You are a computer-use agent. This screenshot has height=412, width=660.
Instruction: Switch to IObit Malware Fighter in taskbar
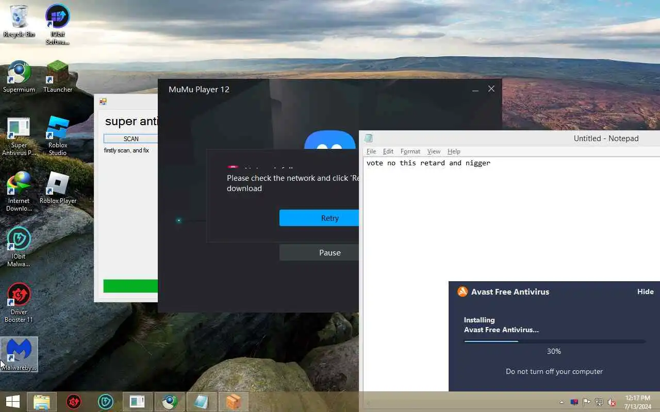(x=106, y=402)
